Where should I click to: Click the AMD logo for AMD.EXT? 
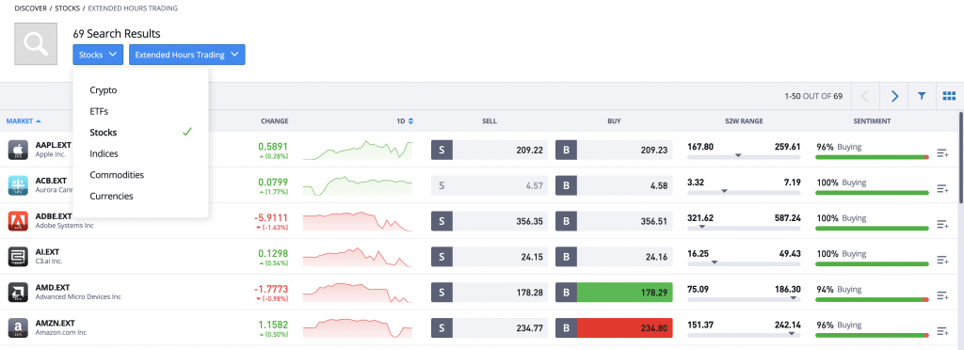click(18, 292)
